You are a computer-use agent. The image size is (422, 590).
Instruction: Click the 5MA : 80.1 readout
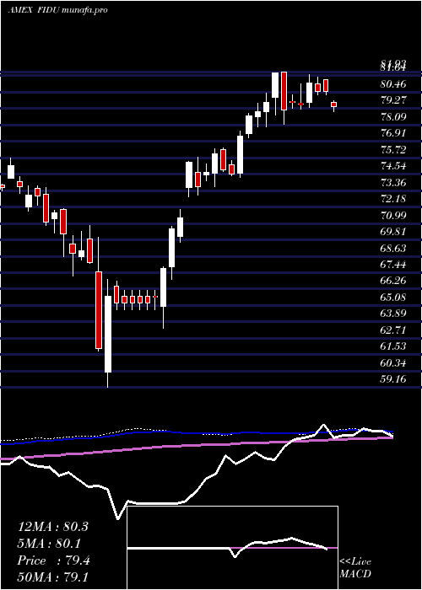tap(50, 544)
